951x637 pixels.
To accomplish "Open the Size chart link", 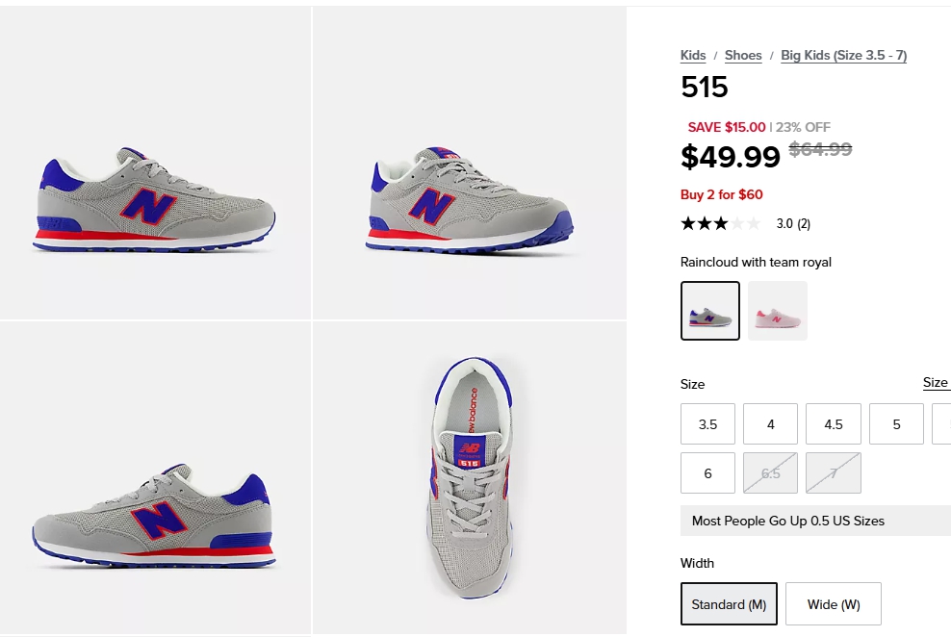I will coord(936,383).
